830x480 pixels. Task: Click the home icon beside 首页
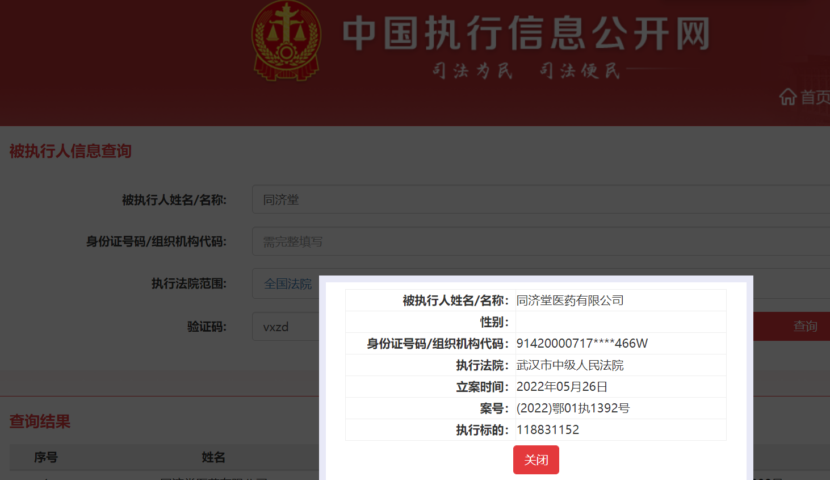click(x=788, y=97)
